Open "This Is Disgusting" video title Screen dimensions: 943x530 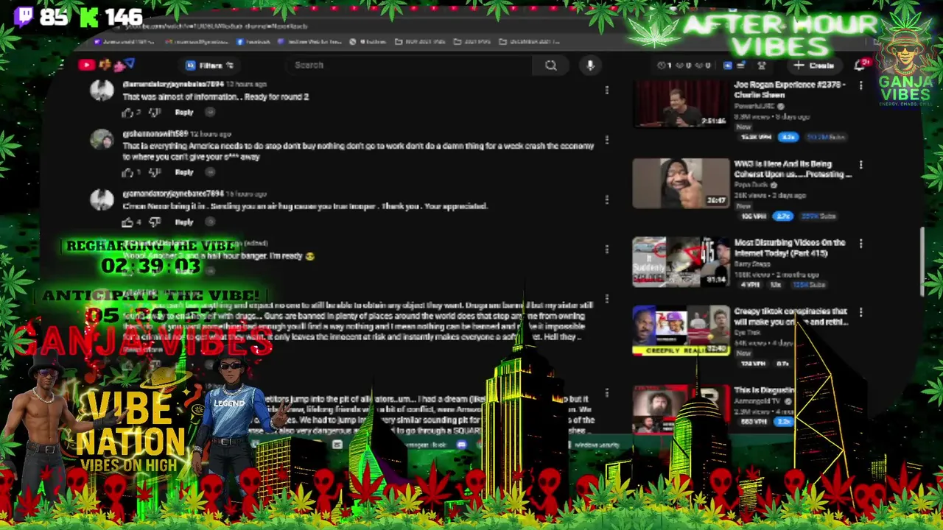[x=764, y=390]
